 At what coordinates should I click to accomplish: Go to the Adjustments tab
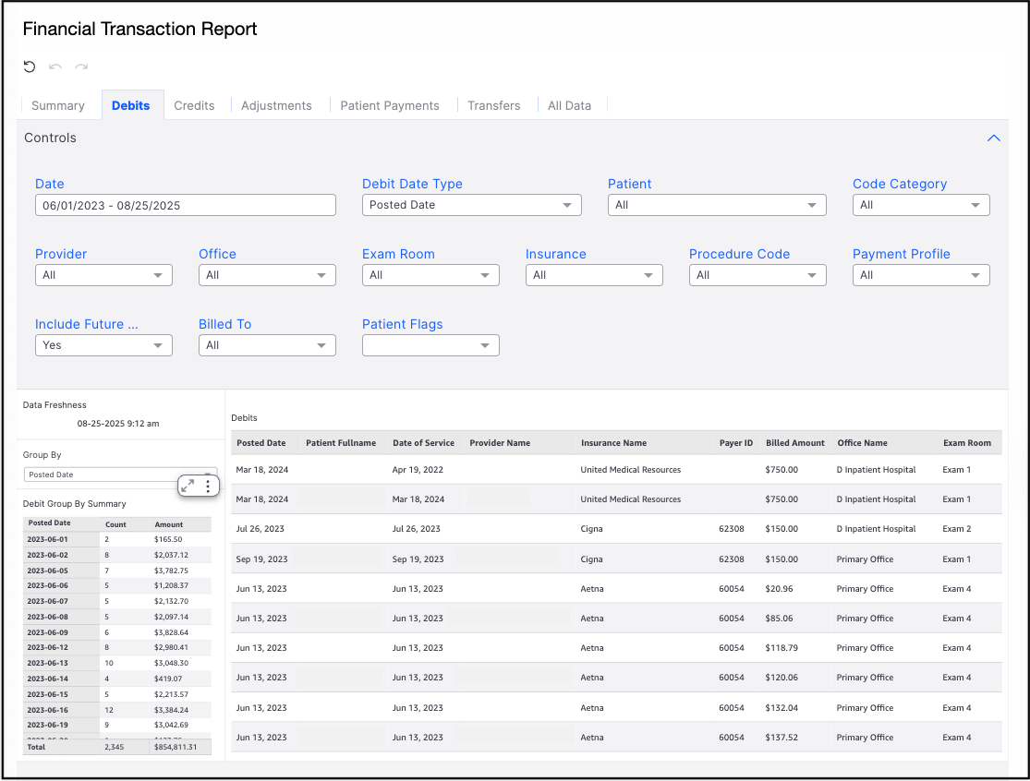pos(276,105)
